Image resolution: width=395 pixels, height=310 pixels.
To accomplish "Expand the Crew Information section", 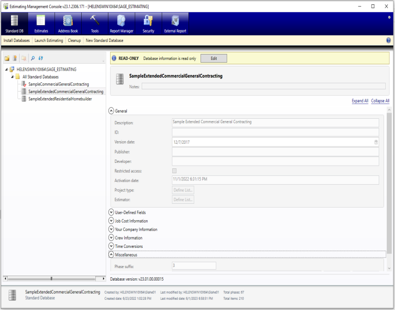I will point(111,238).
